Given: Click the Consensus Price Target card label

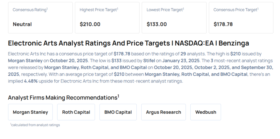Looking at the screenshot, I should pyautogui.click(x=236, y=10).
